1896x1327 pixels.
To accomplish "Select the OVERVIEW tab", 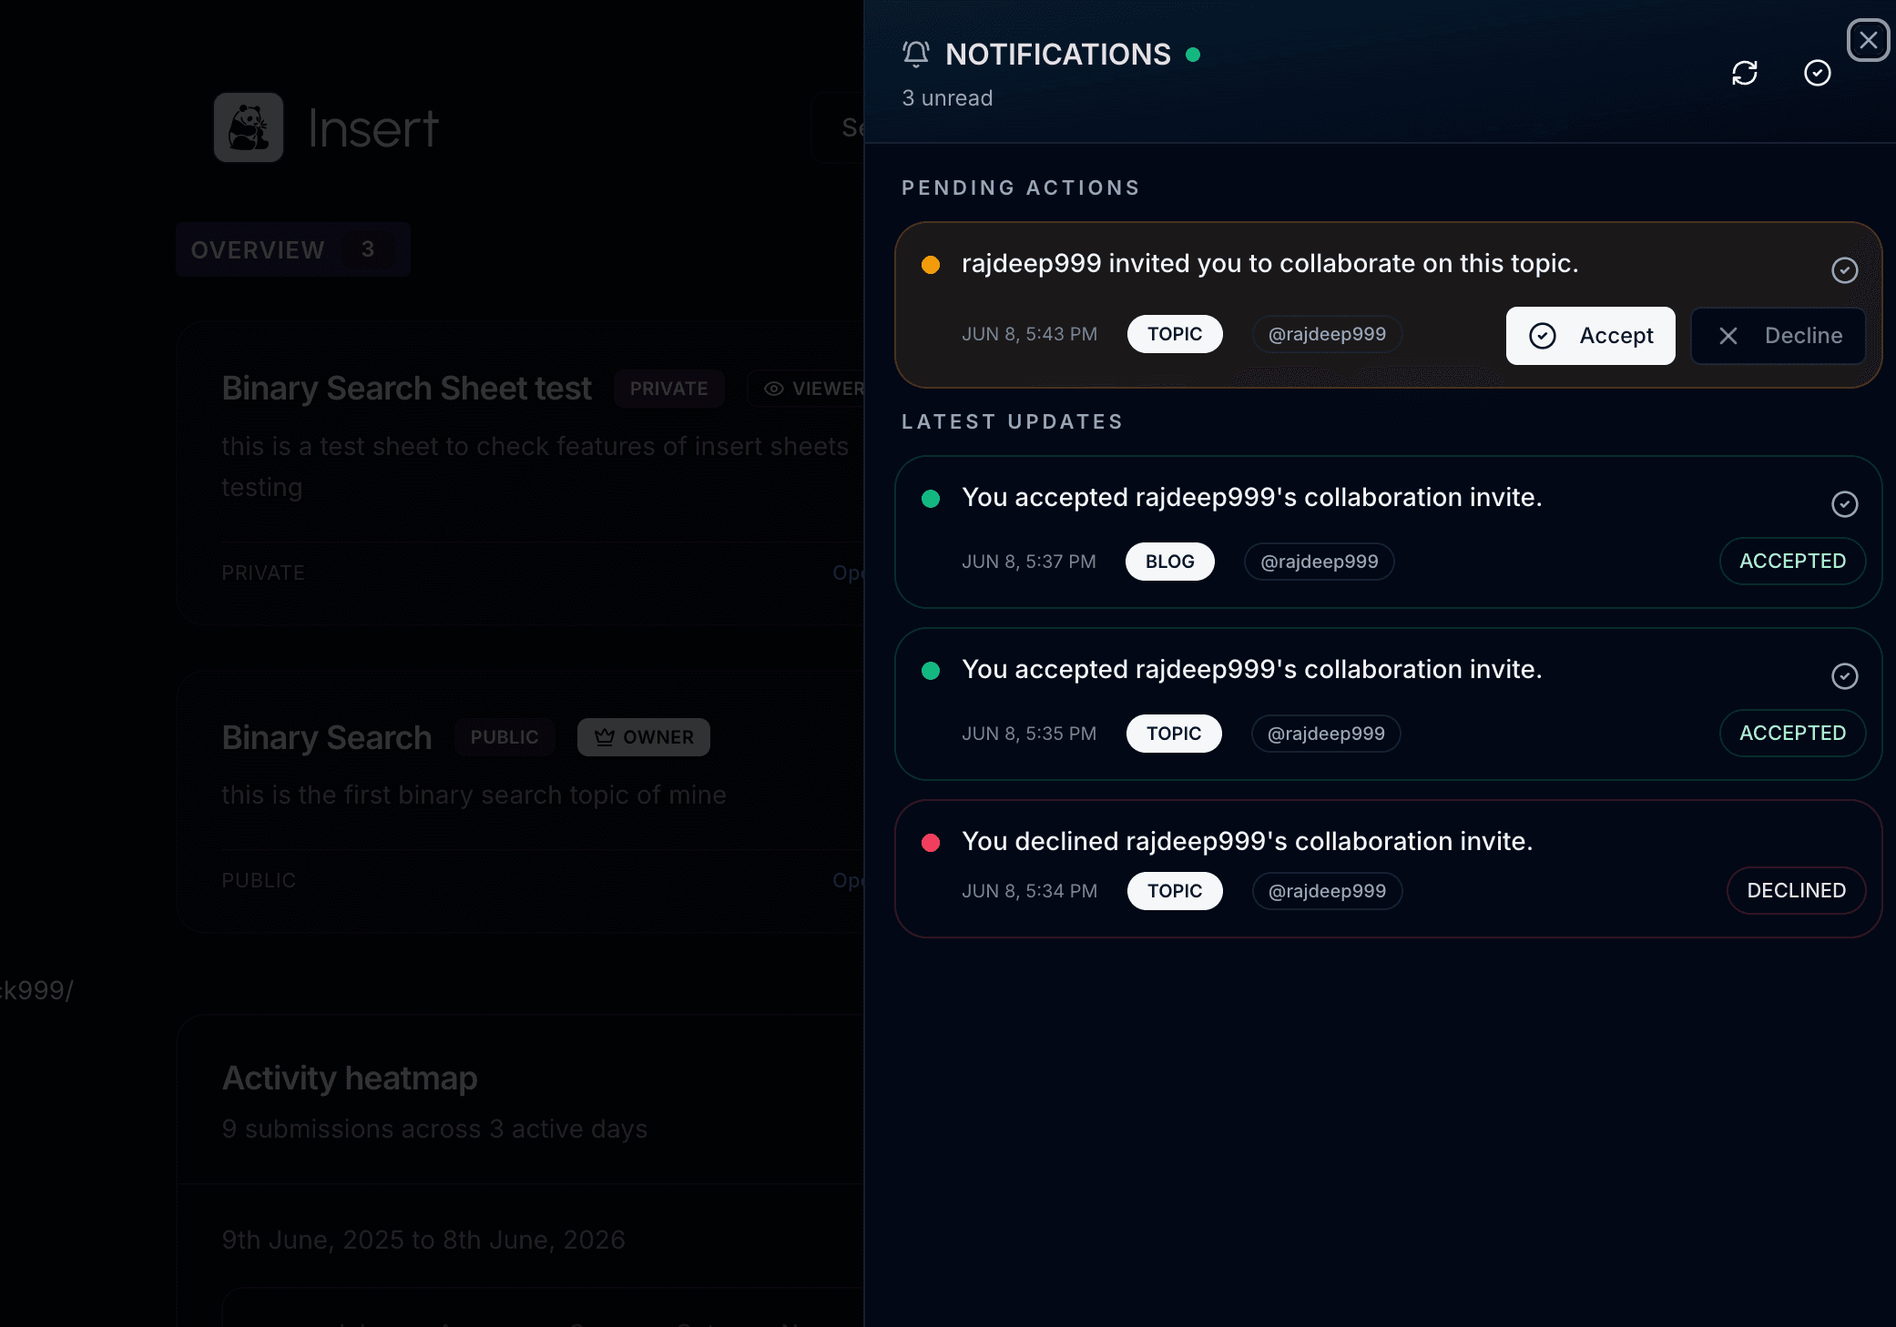I will tap(293, 249).
